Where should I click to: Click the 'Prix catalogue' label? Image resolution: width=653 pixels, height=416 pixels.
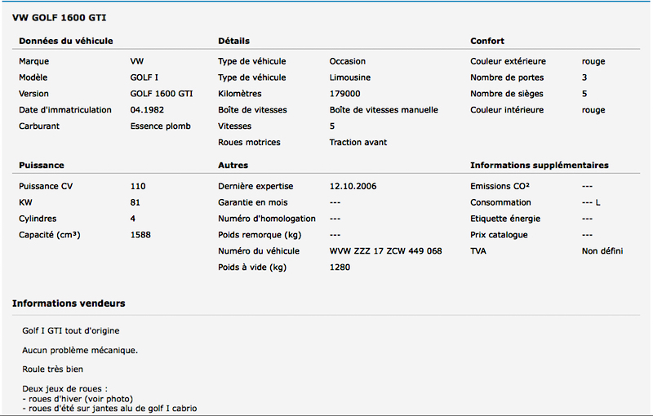coord(499,235)
